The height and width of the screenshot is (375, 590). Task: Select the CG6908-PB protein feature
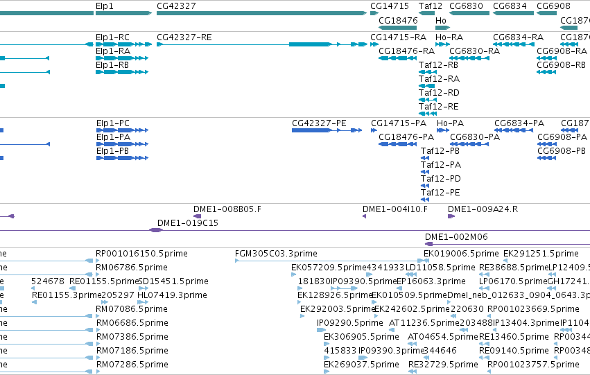click(x=547, y=158)
